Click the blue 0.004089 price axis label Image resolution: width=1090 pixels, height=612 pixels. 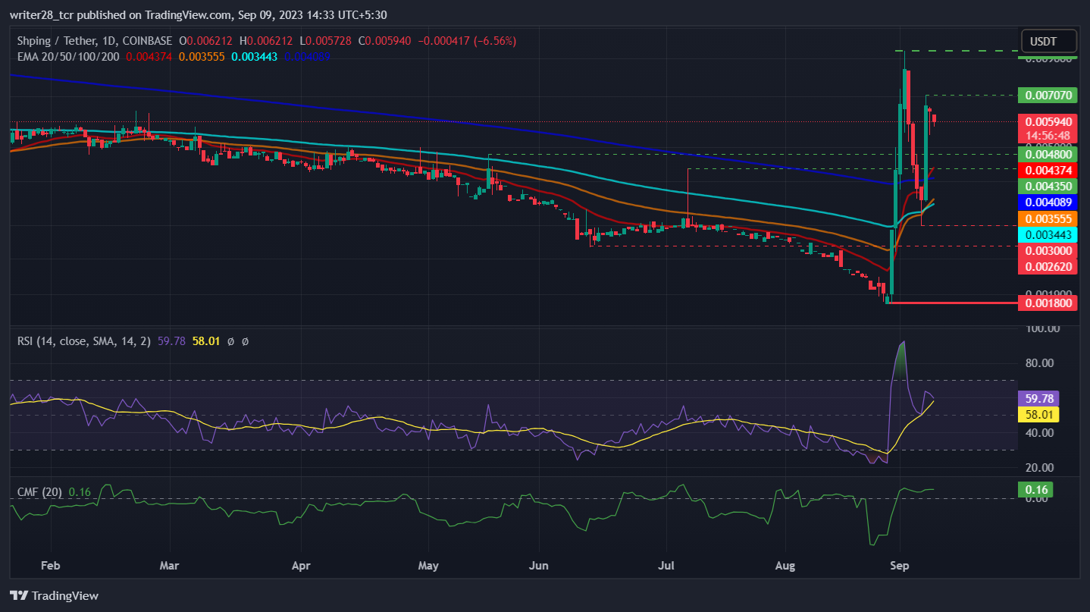(1047, 202)
